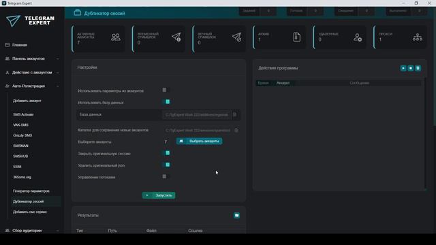Expand the Сбор аудитории chevron

coord(57,231)
